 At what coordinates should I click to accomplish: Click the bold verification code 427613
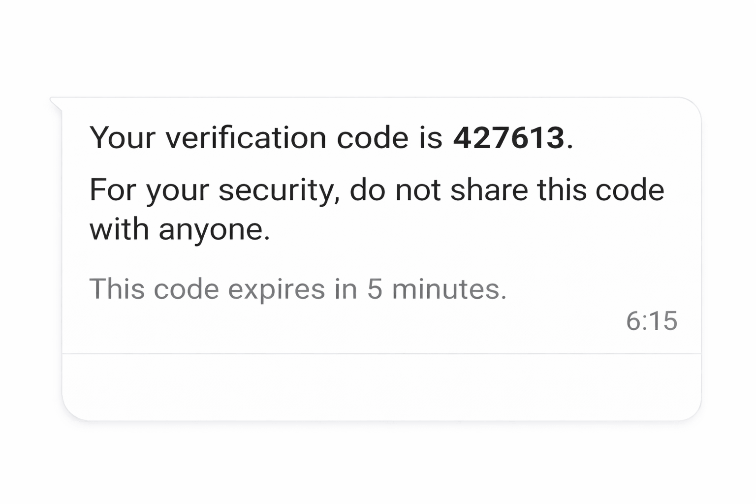click(x=508, y=138)
